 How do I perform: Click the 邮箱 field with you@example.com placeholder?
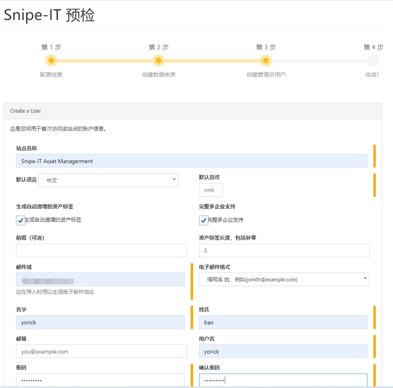tap(101, 351)
